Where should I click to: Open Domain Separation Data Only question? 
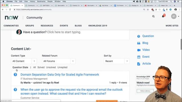(60, 75)
